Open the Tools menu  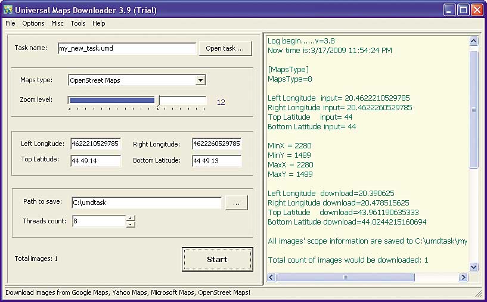pos(78,23)
